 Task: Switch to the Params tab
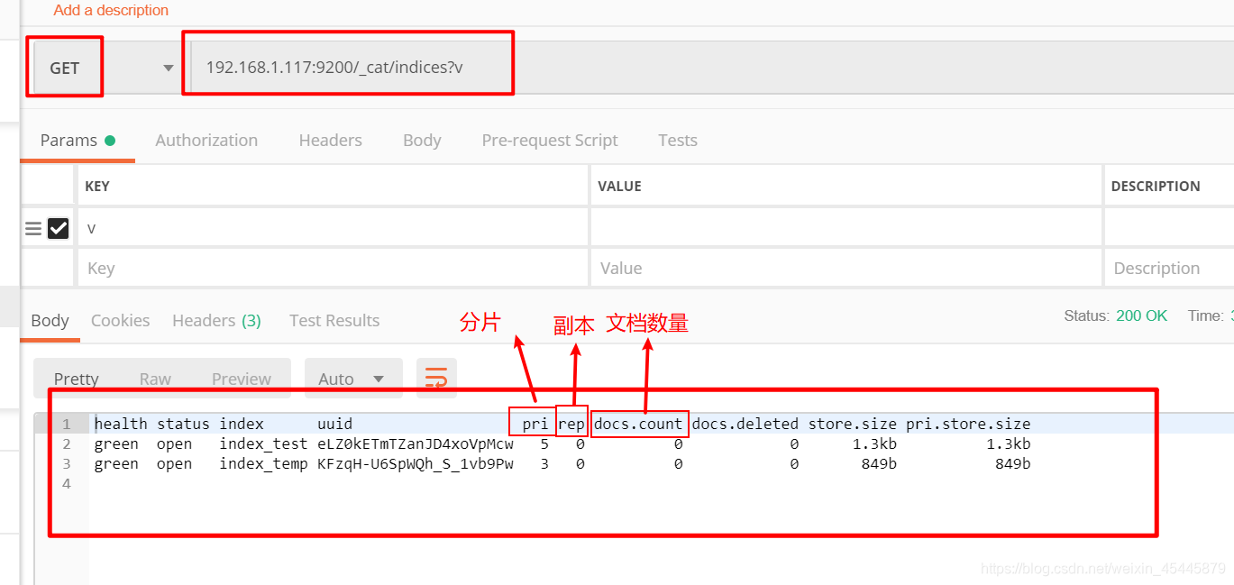(x=78, y=141)
